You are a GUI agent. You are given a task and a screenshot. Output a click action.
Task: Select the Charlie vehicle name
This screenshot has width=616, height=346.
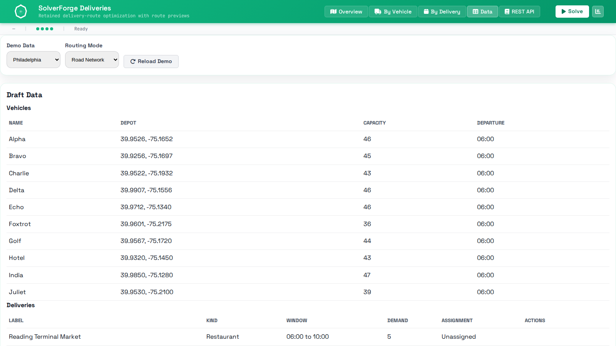click(19, 173)
